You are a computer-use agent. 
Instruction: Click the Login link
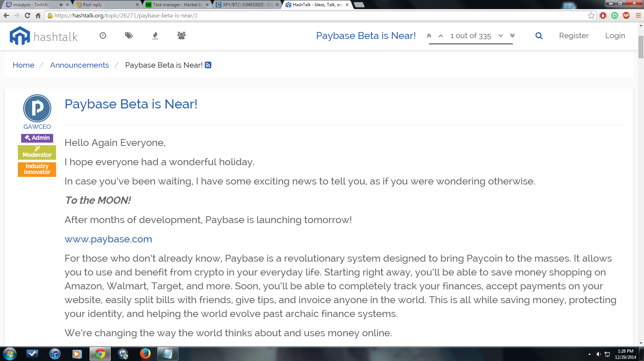(x=615, y=36)
